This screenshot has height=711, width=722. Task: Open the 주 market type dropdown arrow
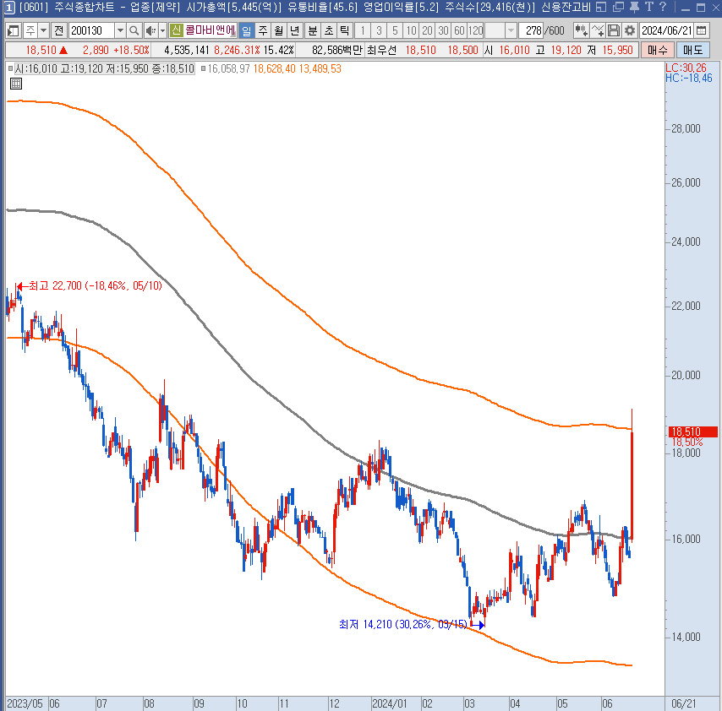tap(43, 30)
